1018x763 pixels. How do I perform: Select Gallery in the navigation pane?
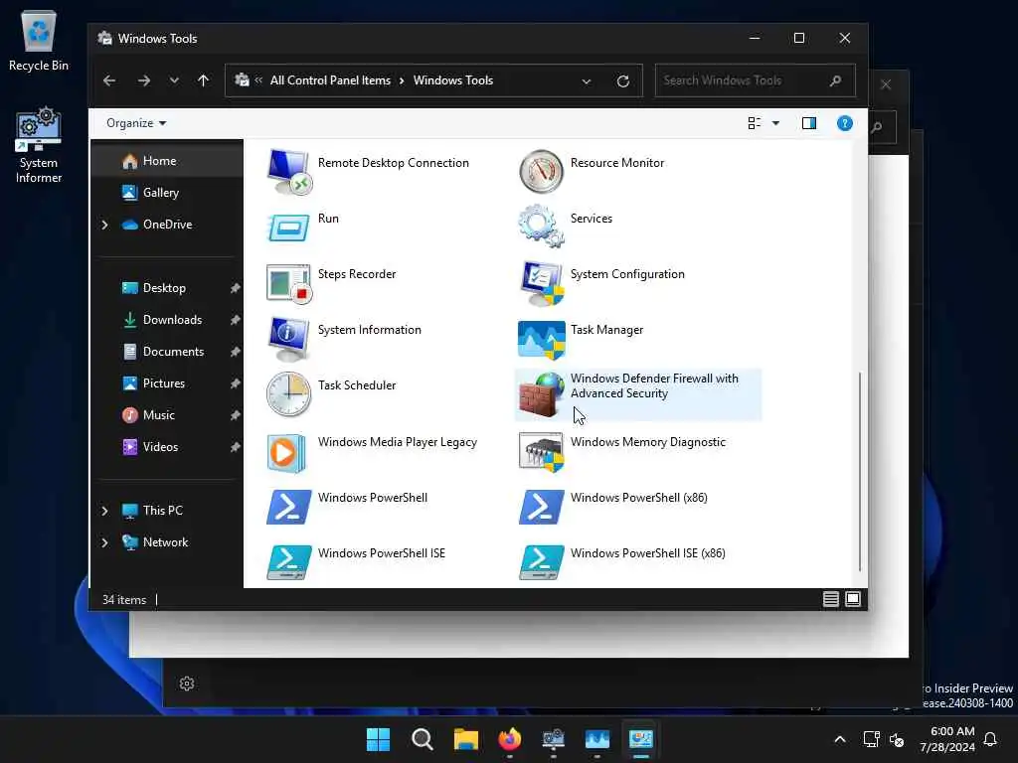tap(167, 193)
